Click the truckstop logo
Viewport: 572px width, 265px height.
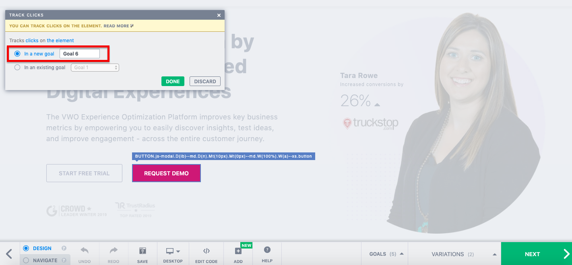pos(370,123)
